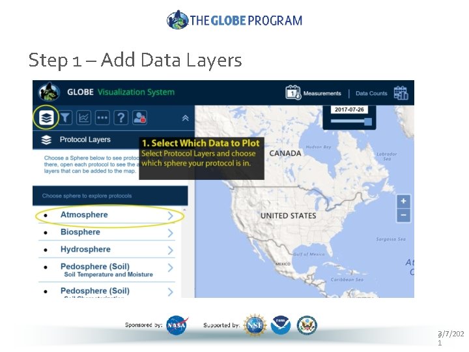
Task: Switch to Measurements view
Action: tap(322, 93)
